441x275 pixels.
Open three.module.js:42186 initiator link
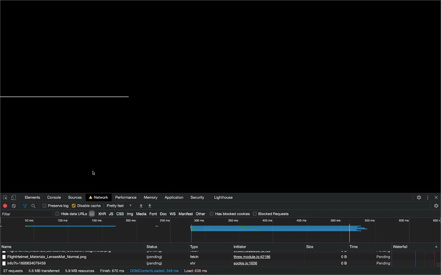click(252, 257)
